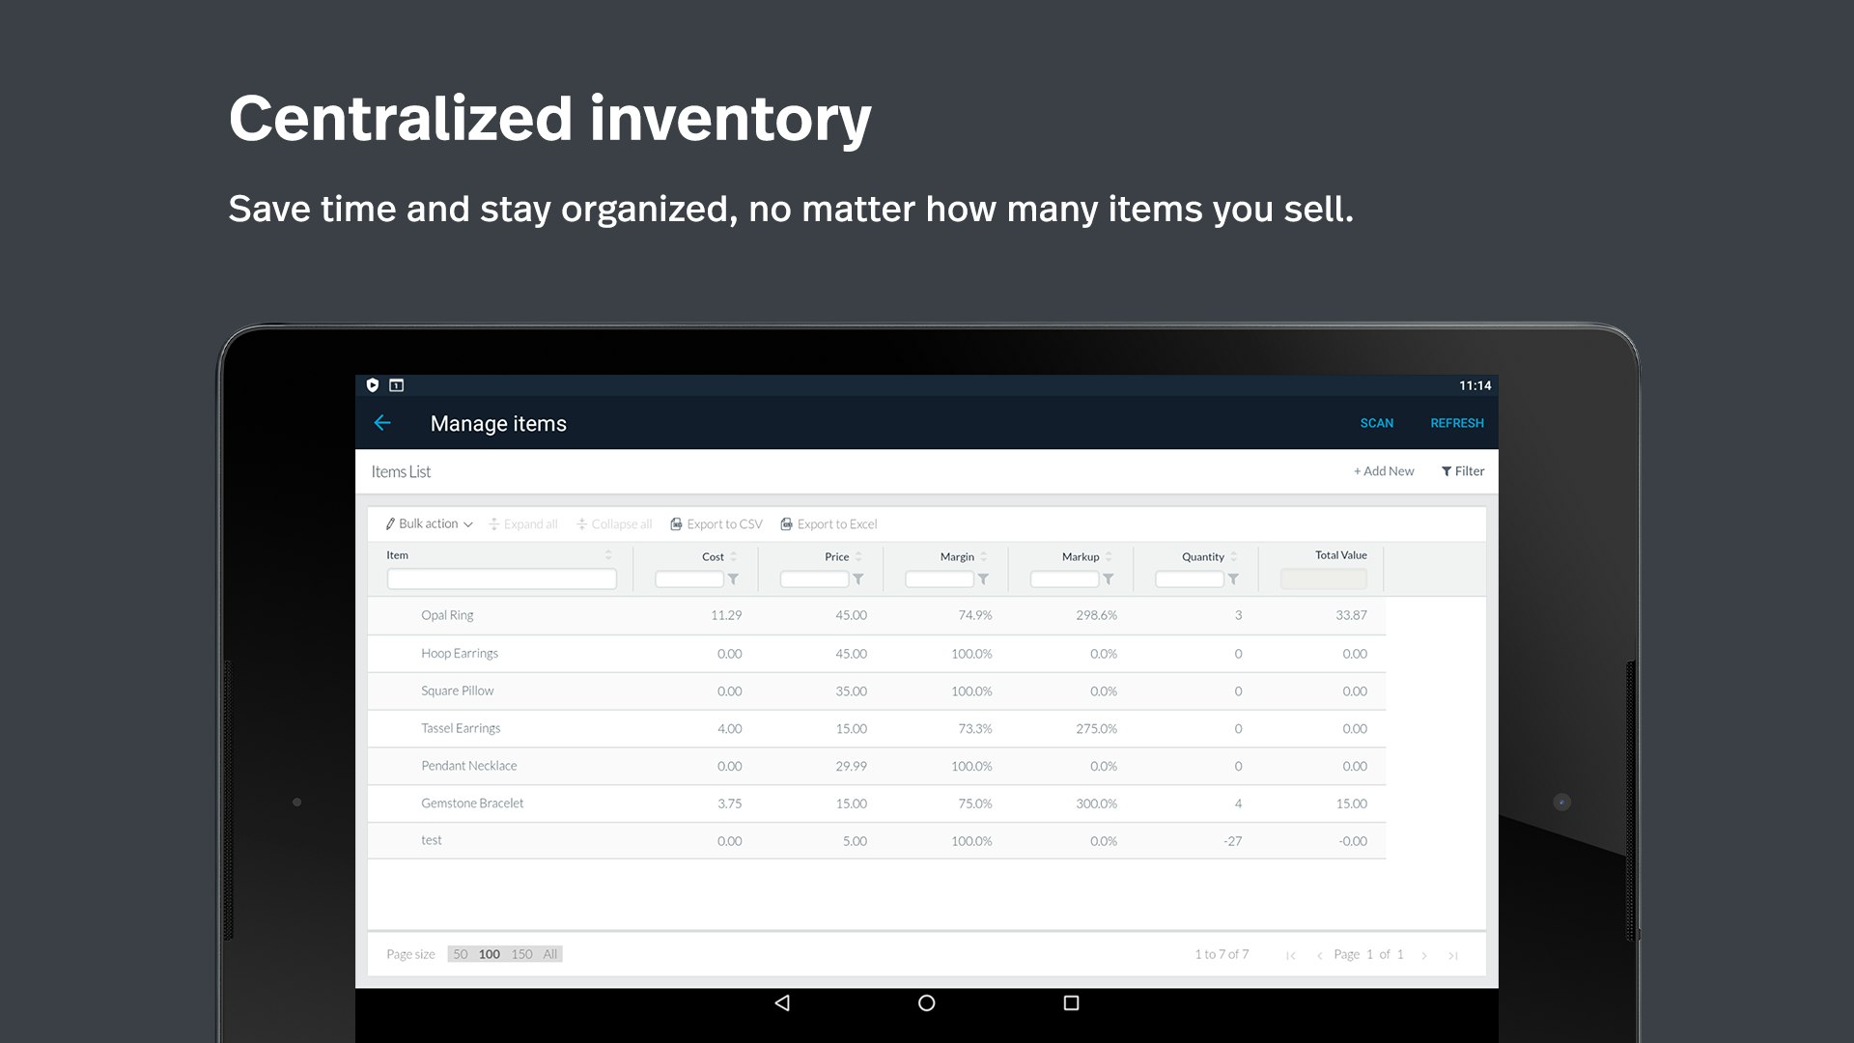This screenshot has width=1854, height=1043.
Task: Click the Margin column filter icon
Action: click(x=983, y=579)
